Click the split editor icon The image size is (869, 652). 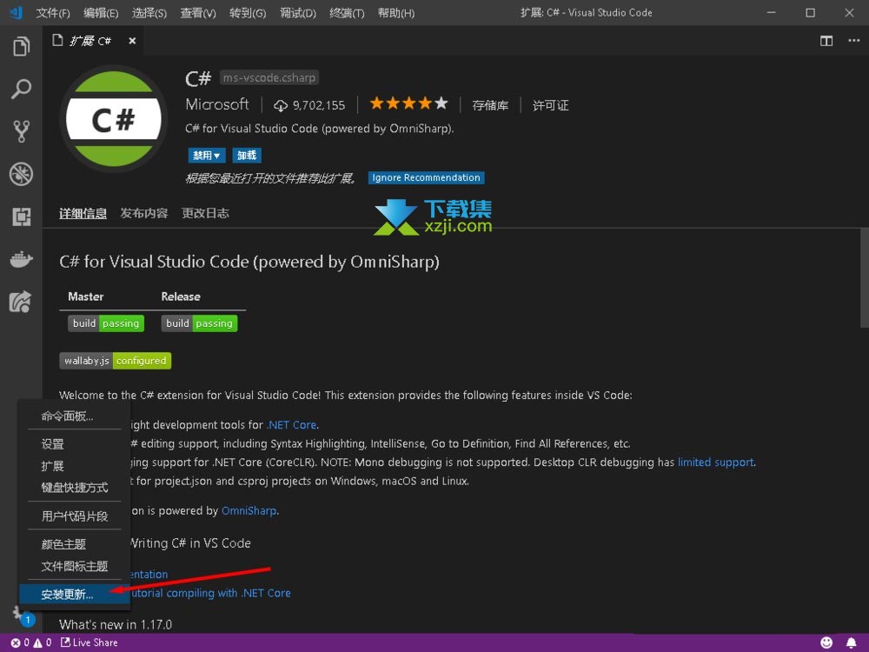click(x=826, y=41)
